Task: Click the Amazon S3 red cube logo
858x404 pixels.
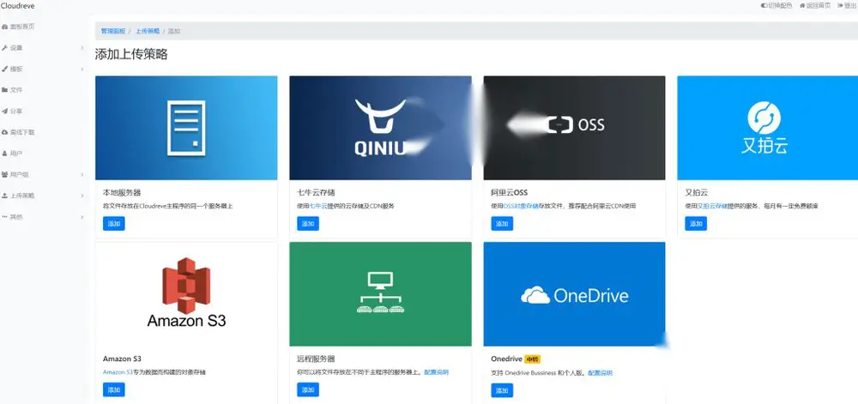Action: (x=186, y=286)
